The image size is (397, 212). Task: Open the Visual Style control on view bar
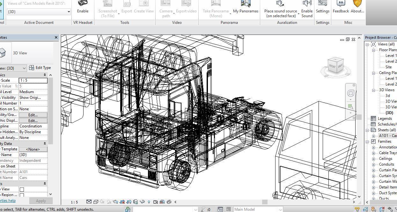pos(95,202)
